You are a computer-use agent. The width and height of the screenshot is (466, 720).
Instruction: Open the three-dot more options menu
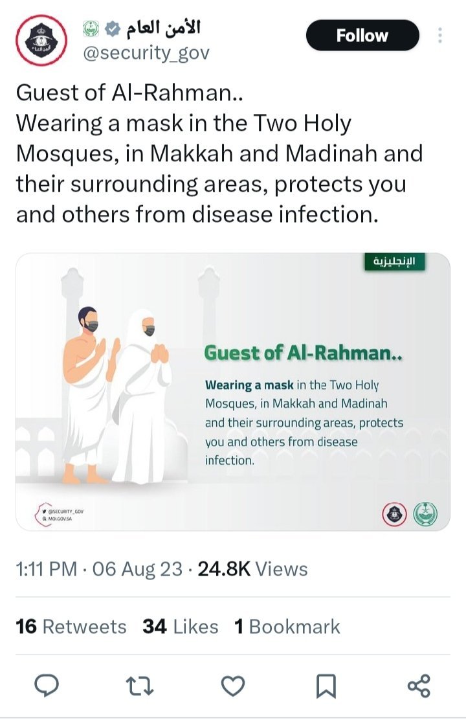(440, 36)
